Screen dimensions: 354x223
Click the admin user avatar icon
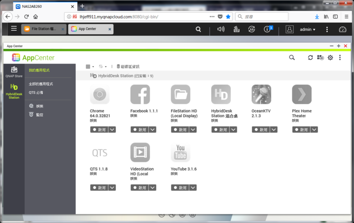[289, 29]
